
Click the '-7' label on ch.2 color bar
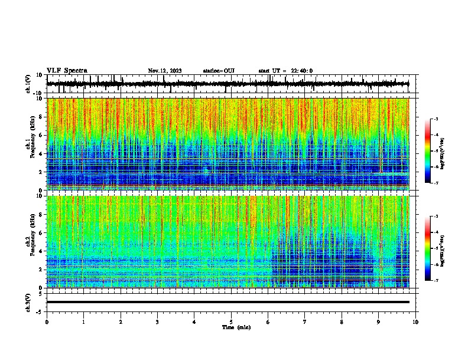click(435, 280)
